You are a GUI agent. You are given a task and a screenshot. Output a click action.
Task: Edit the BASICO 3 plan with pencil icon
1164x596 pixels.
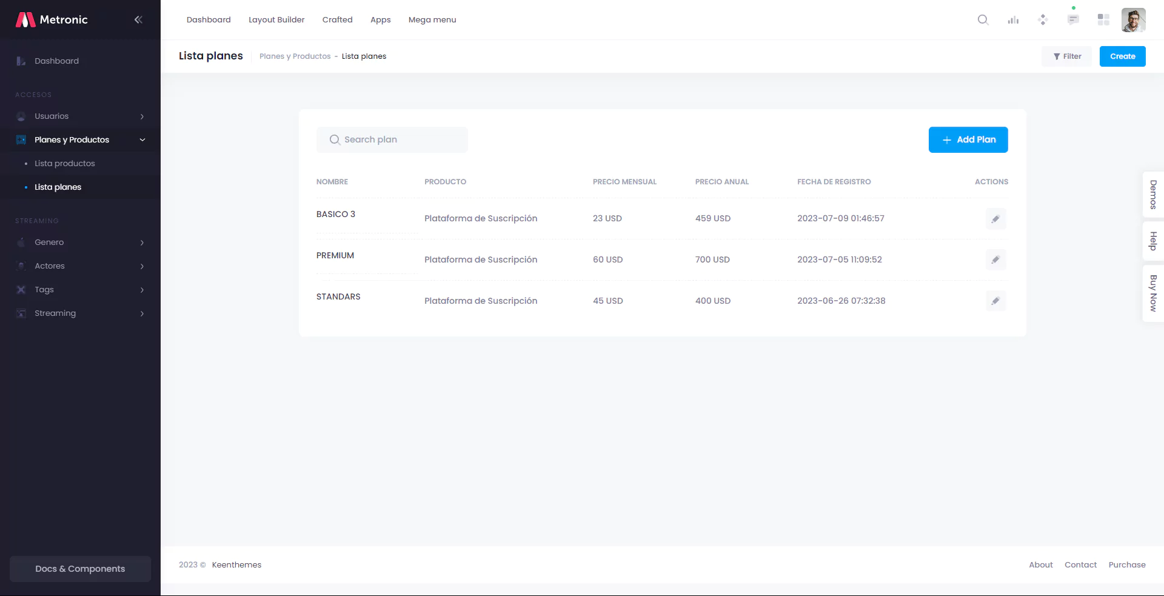[995, 219]
